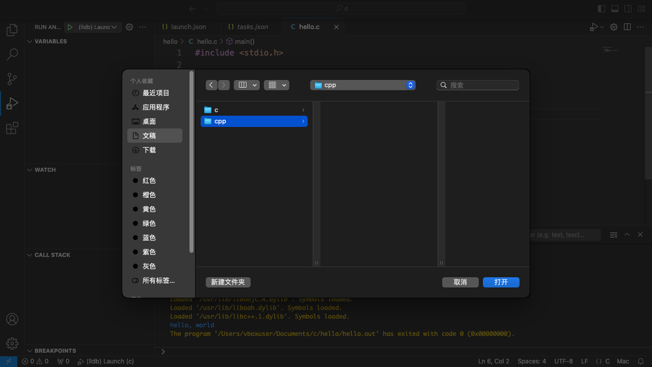Open the Extensions view
The height and width of the screenshot is (367, 652).
point(12,128)
